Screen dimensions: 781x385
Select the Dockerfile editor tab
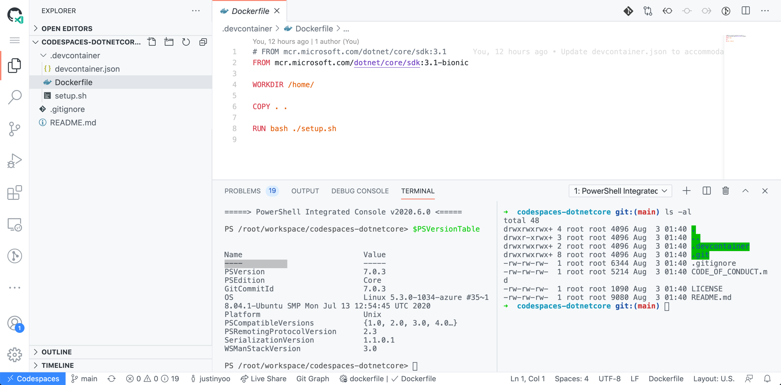[250, 11]
